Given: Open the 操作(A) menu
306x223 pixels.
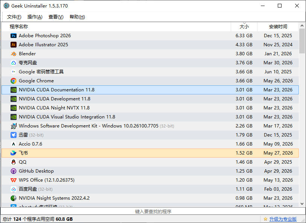Looking at the screenshot, I should 35,17.
